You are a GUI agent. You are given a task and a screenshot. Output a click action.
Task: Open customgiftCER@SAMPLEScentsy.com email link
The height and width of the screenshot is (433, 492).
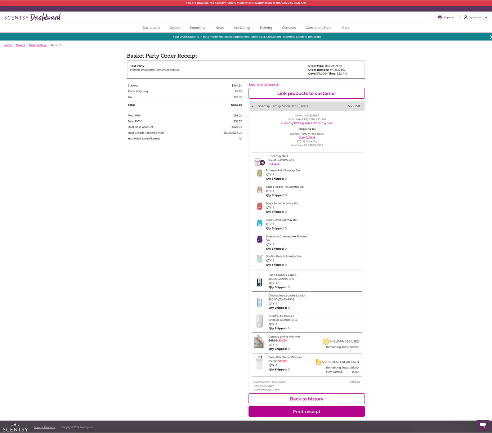coord(307,123)
